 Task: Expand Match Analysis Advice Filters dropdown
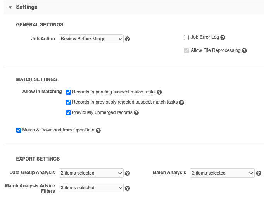pyautogui.click(x=91, y=188)
